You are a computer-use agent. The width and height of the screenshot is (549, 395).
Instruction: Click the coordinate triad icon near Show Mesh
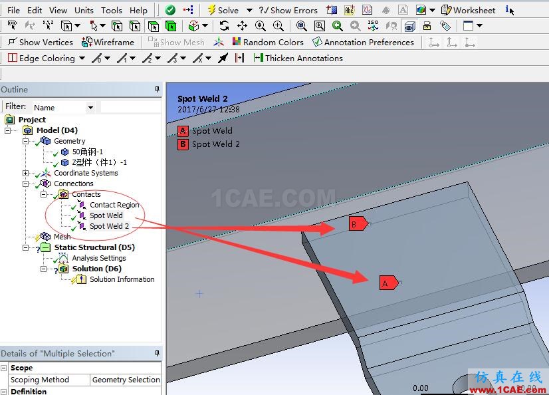pyautogui.click(x=219, y=43)
